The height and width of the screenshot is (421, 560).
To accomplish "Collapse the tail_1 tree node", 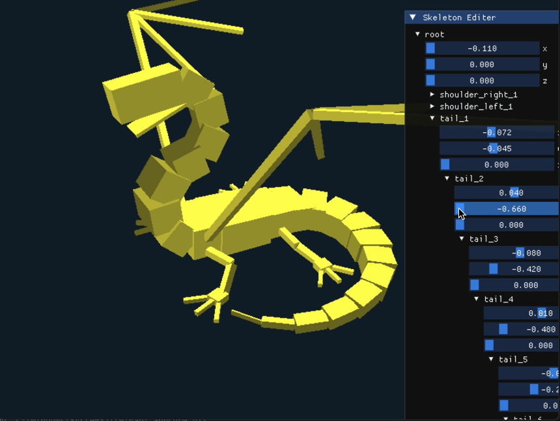I will [432, 119].
